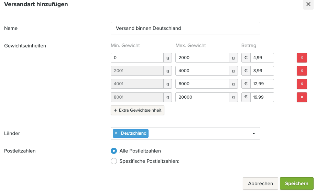Select Alle Postleitzahlen radio option
Viewport: 316px width, 191px height.
[114, 151]
